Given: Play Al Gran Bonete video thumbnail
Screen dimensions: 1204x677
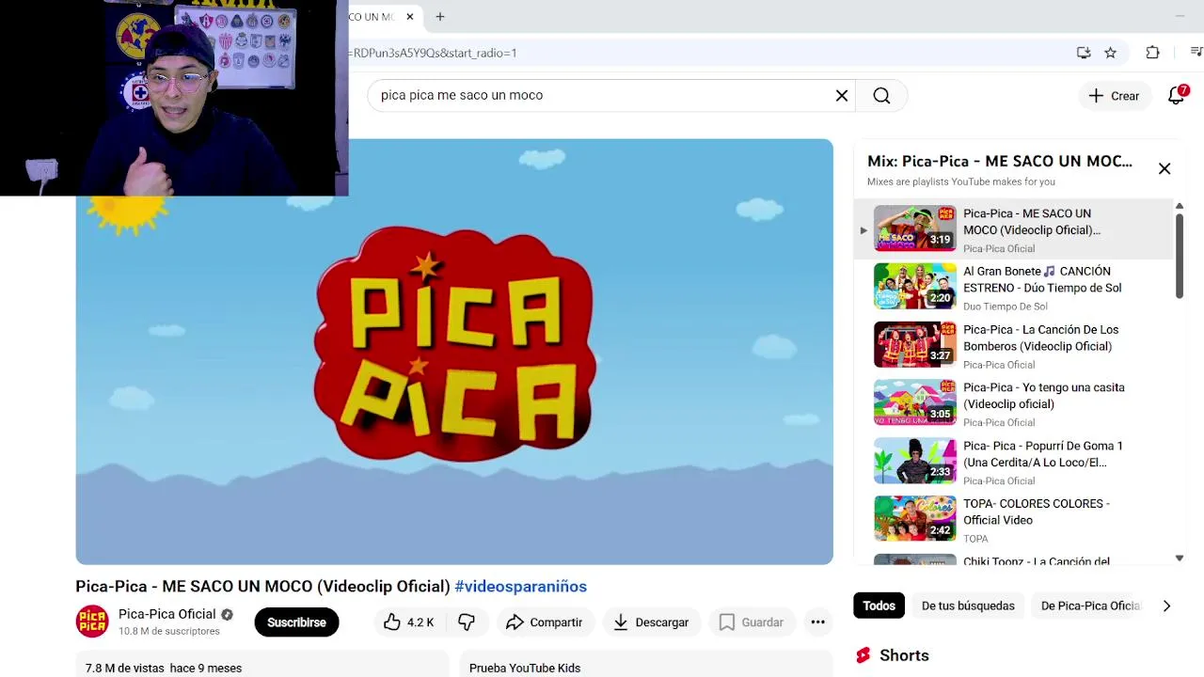Looking at the screenshot, I should [914, 286].
